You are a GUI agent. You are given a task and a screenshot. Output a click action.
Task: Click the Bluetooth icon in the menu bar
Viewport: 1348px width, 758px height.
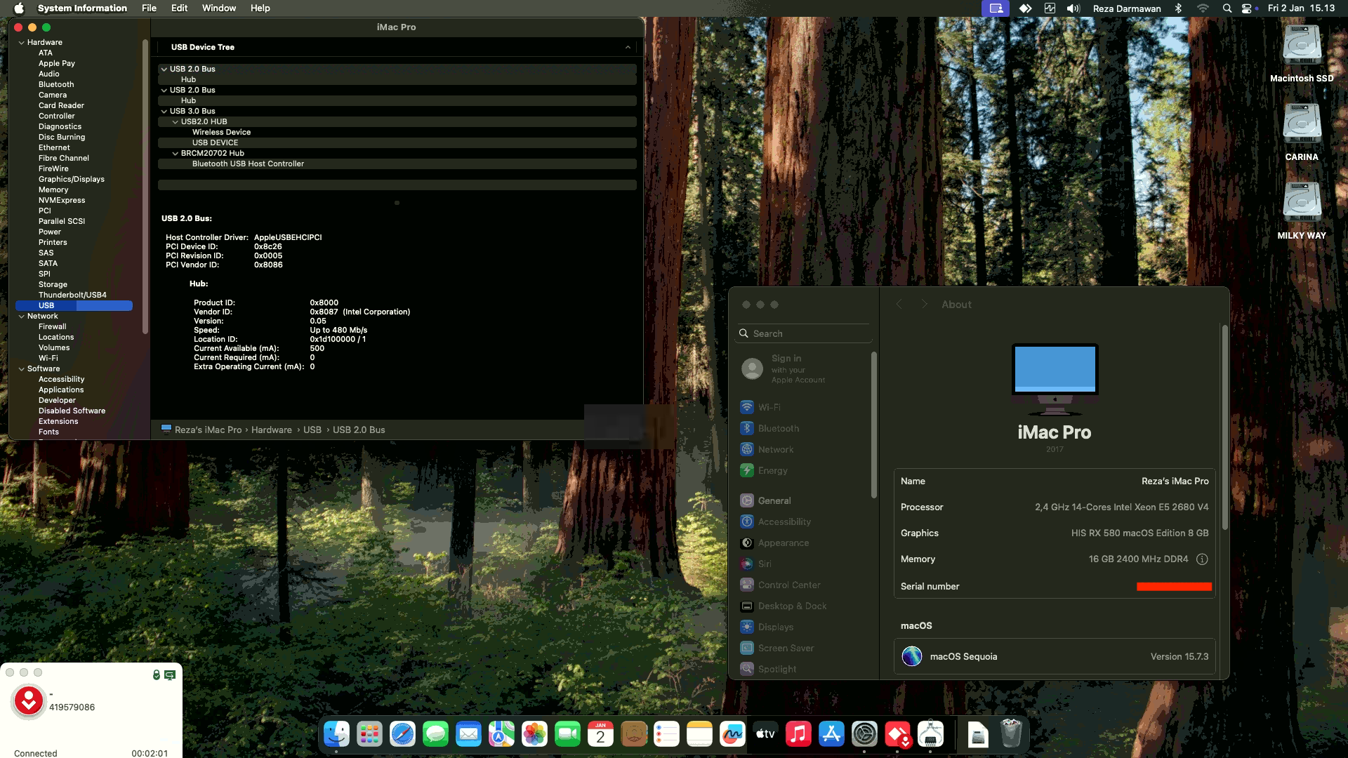tap(1179, 8)
